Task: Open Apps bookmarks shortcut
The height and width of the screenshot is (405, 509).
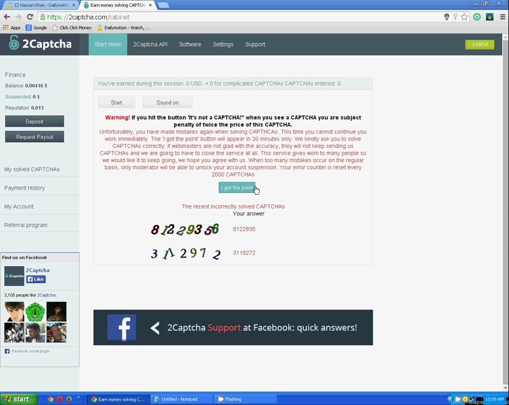Action: (12, 28)
